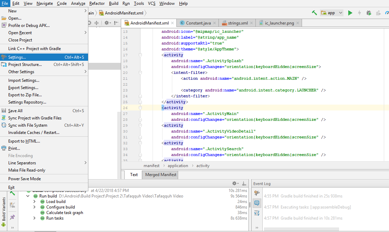
Task: Close the strings.xml tab
Action: (x=252, y=23)
